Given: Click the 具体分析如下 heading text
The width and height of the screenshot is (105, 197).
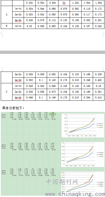Looking at the screenshot, I should (x=13, y=108).
